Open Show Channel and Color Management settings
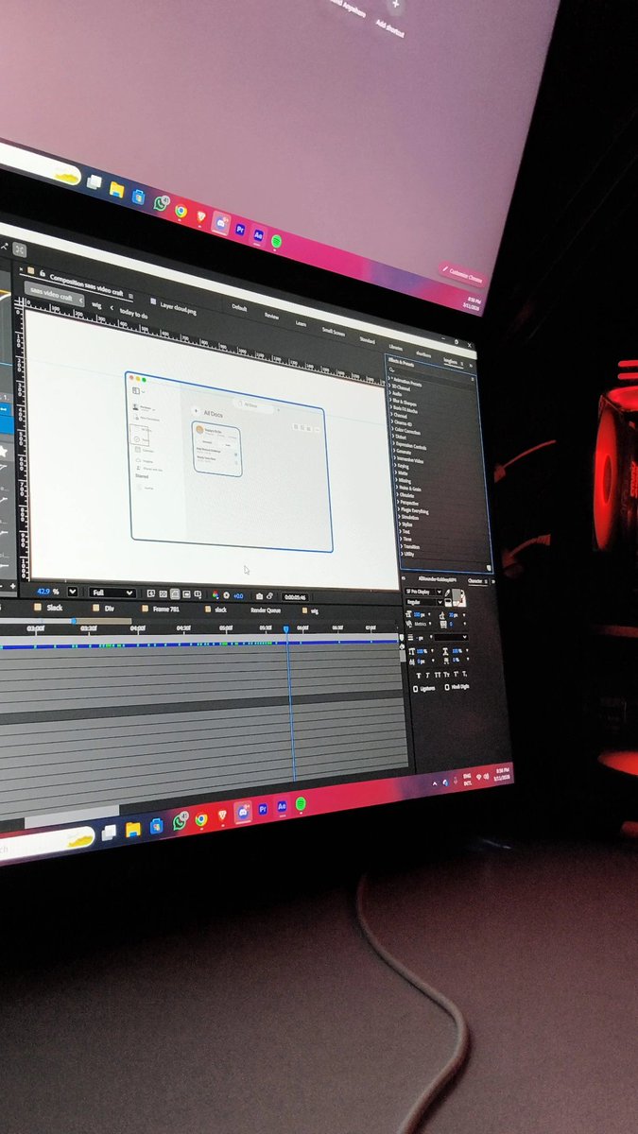 pyautogui.click(x=215, y=595)
